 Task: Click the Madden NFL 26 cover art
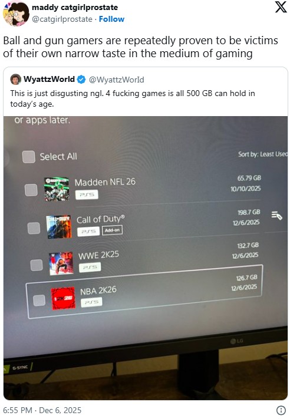pos(57,189)
